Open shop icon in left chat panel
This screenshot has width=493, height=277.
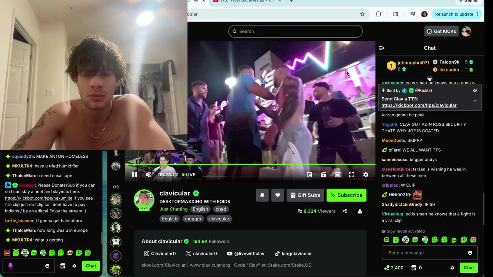click(x=63, y=266)
